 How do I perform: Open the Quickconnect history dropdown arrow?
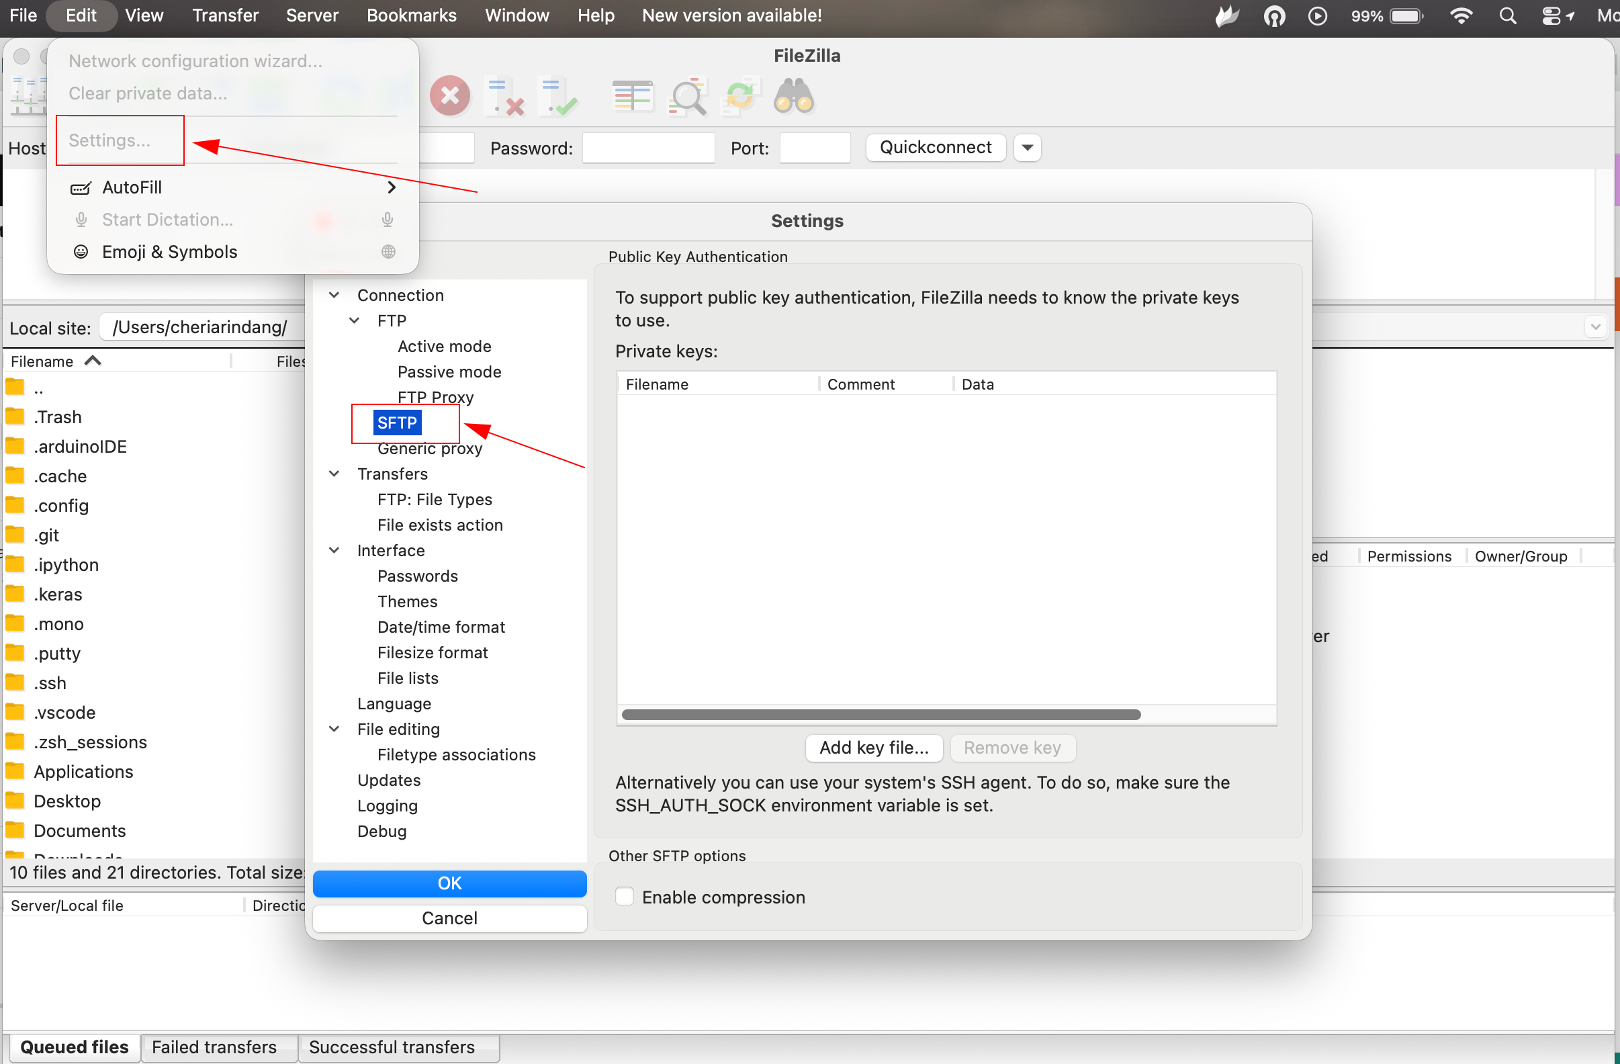(1027, 148)
